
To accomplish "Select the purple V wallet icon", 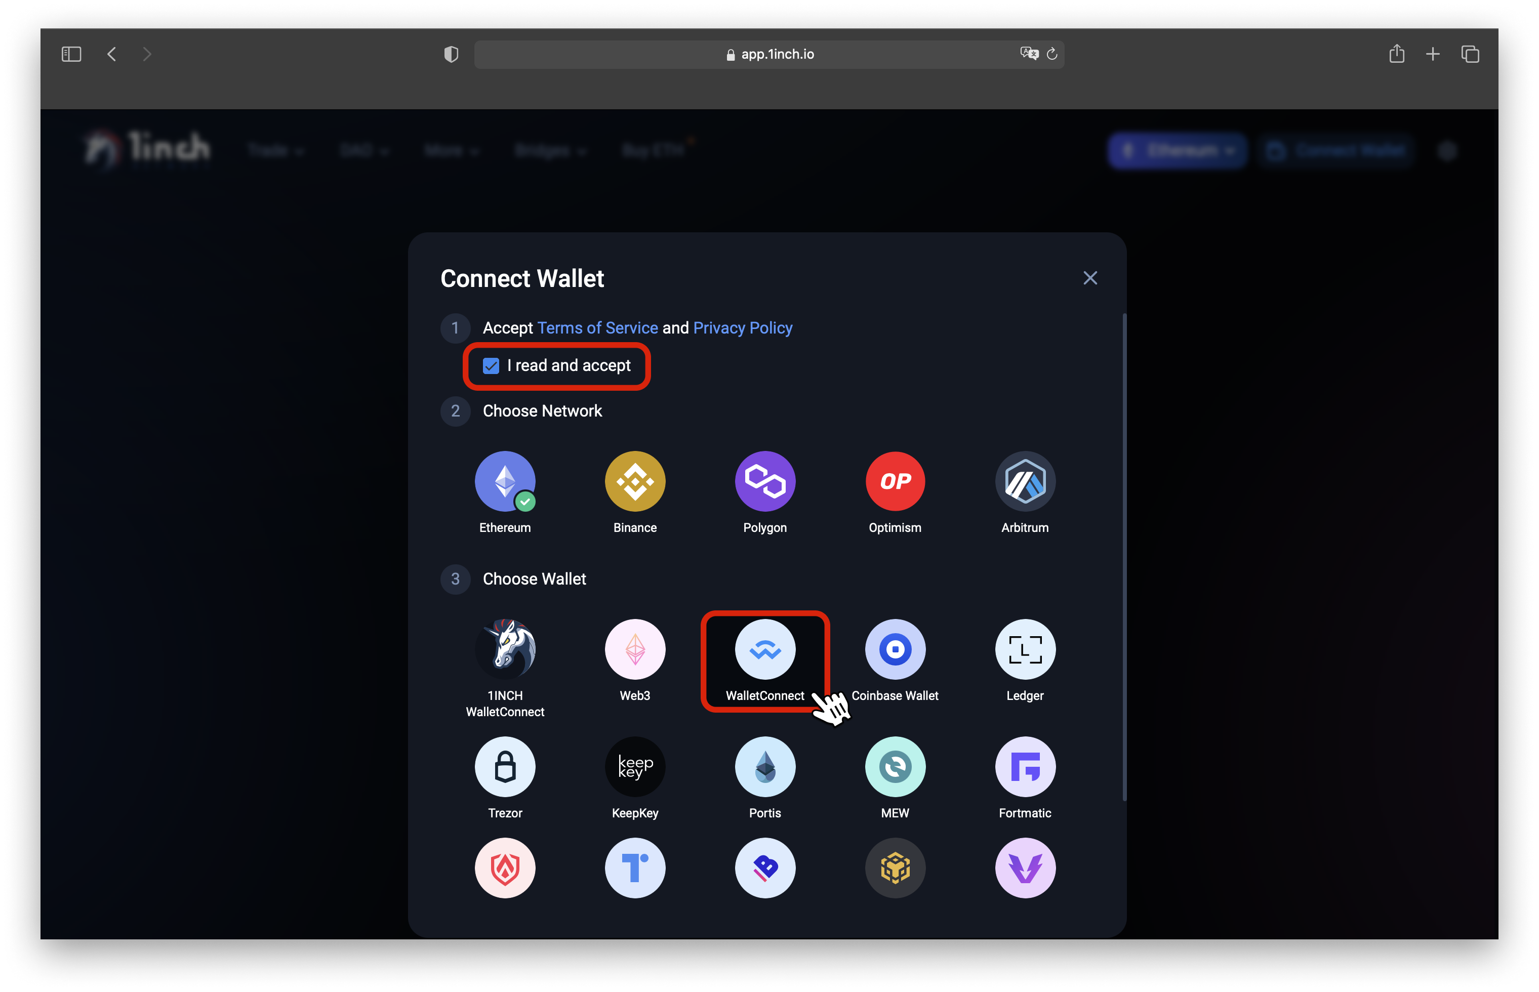I will pyautogui.click(x=1025, y=867).
